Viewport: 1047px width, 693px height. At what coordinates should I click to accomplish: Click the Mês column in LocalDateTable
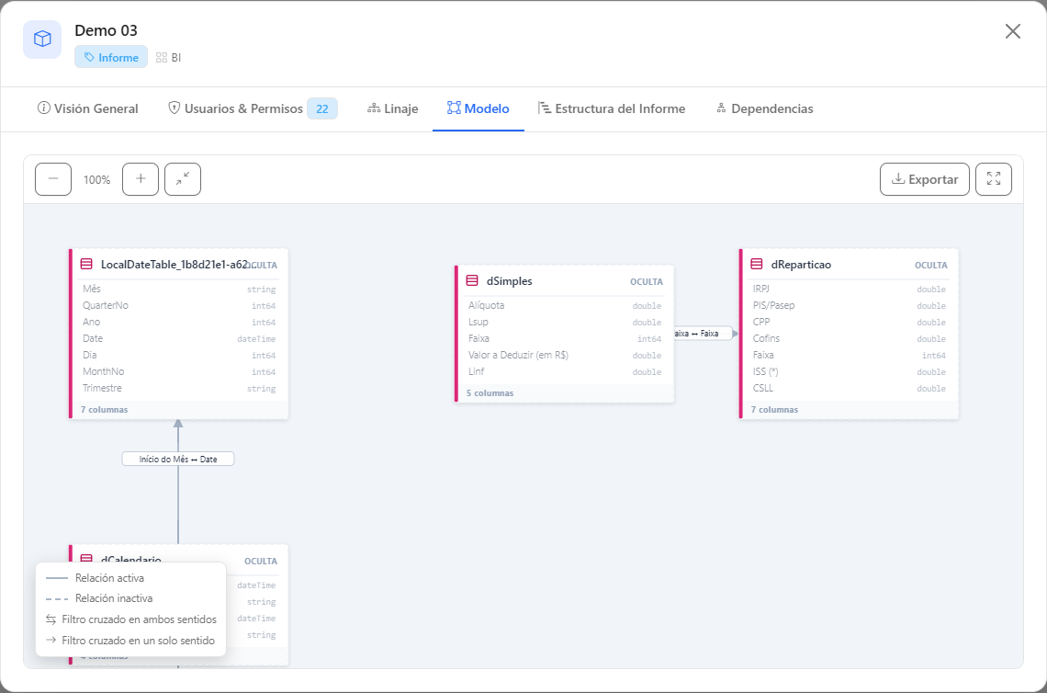point(179,289)
